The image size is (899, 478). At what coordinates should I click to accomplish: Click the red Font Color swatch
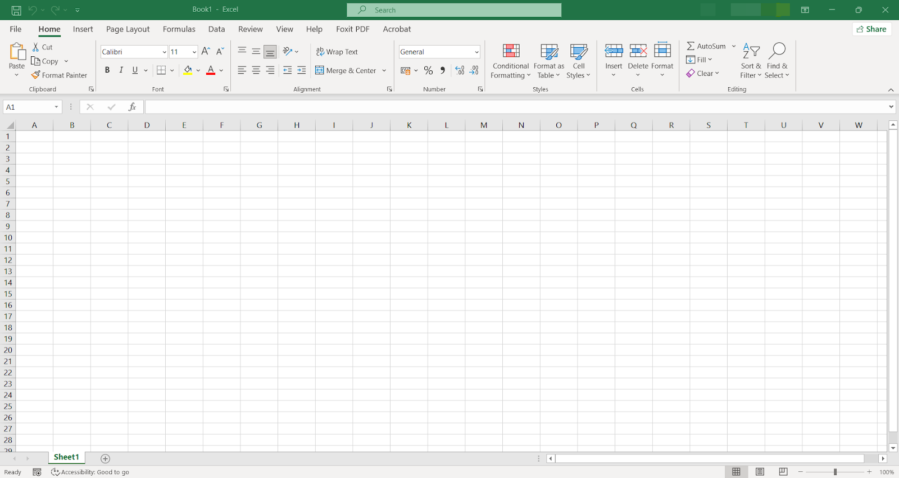pos(211,70)
